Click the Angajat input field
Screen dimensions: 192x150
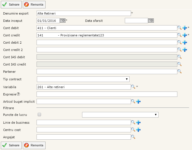click(84, 137)
